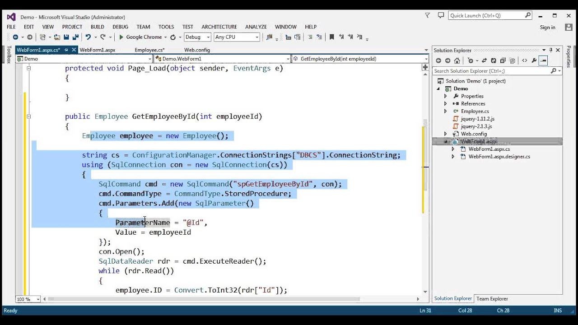Switch to the Team Explorer tab

tap(492, 299)
